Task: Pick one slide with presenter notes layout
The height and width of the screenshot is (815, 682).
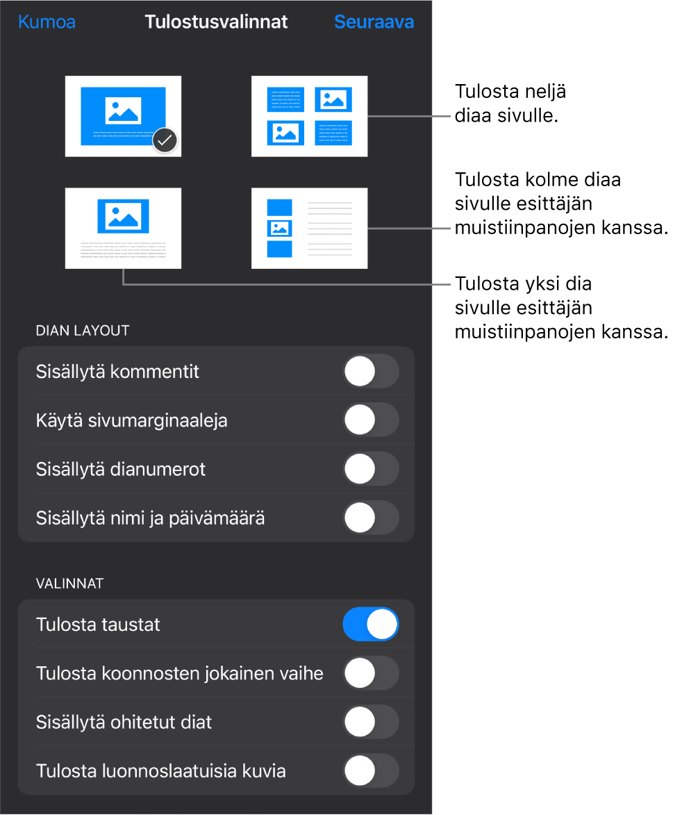Action: coord(123,228)
